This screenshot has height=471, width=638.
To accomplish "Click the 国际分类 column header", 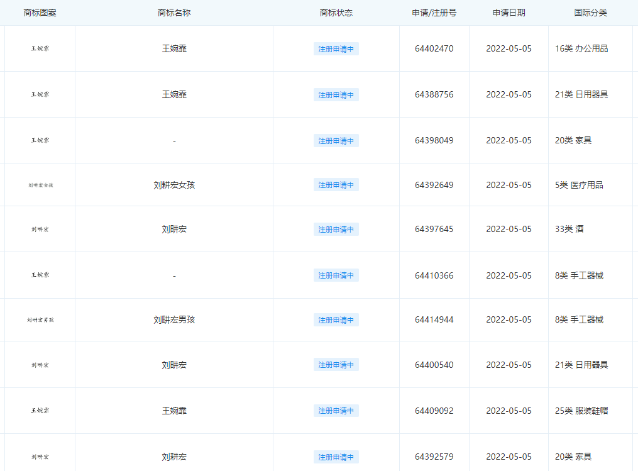I will 590,13.
